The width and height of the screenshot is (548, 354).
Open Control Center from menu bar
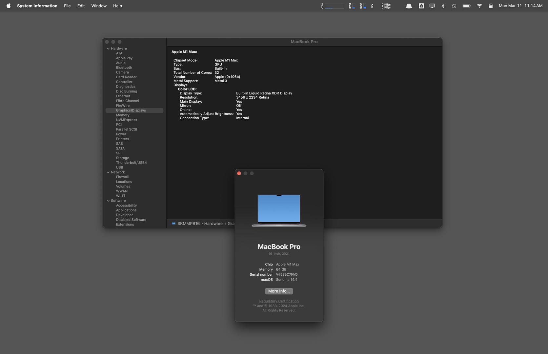click(491, 6)
